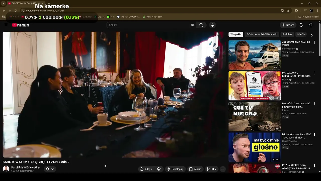
Task: Open a new browser tab
Action: pyautogui.click(x=49, y=3)
